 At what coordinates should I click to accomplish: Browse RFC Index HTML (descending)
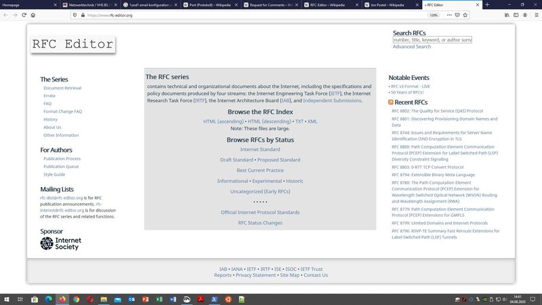[269, 121]
